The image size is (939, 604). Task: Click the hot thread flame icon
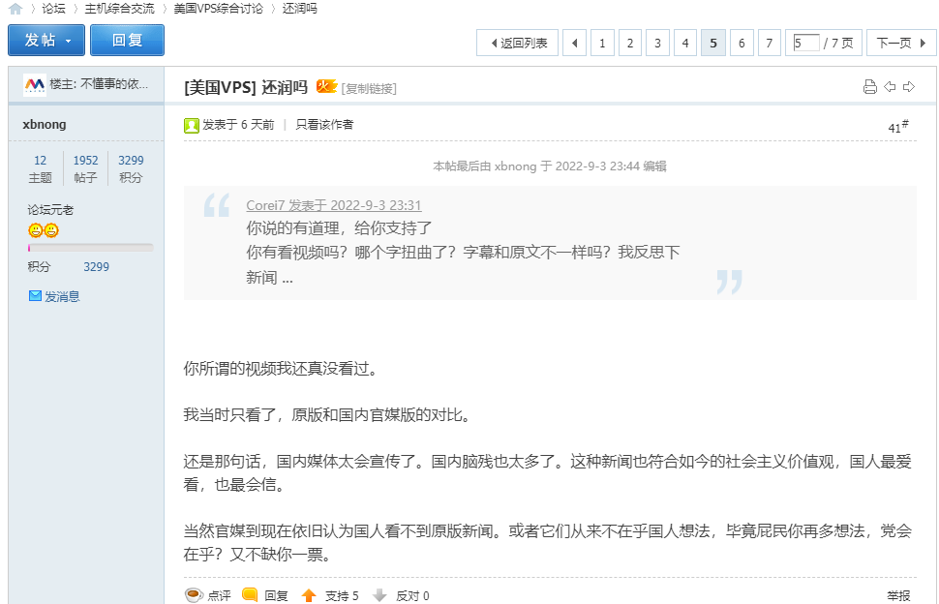click(x=327, y=86)
